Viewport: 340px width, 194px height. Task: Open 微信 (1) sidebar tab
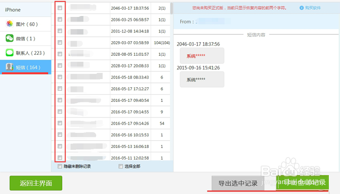[x=26, y=38]
